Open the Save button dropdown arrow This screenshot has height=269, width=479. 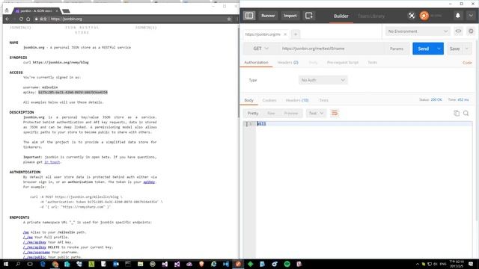point(467,49)
